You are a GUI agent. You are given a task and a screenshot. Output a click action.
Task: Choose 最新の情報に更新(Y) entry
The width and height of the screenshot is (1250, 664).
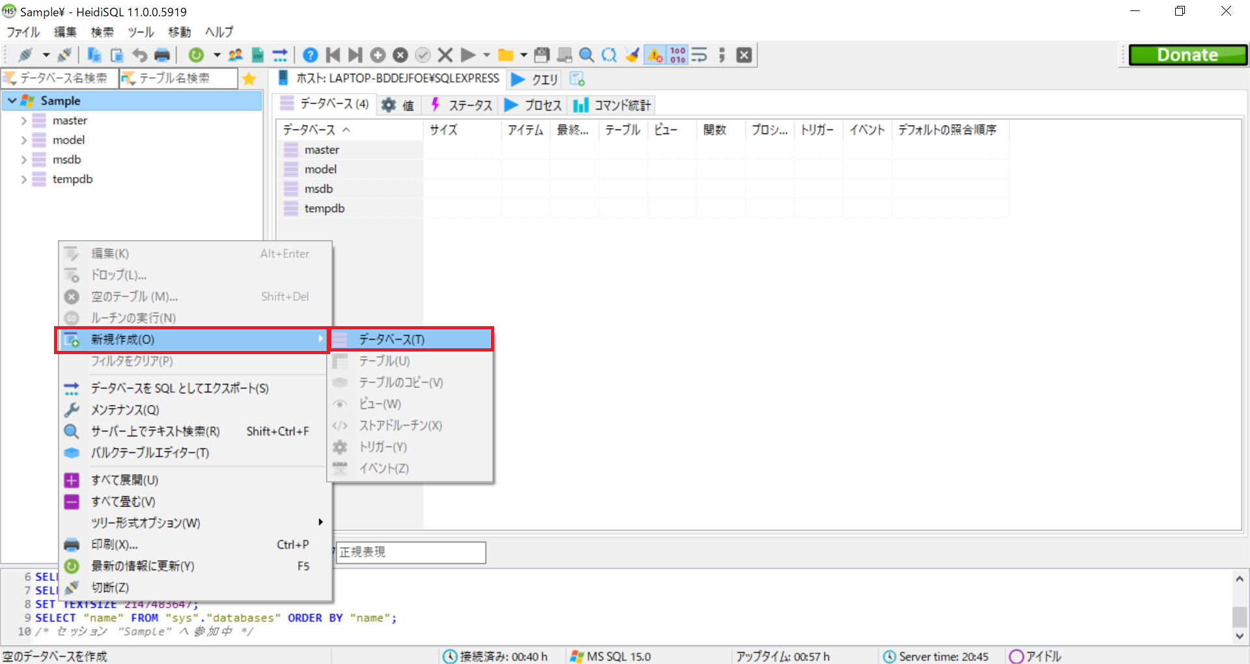(193, 566)
